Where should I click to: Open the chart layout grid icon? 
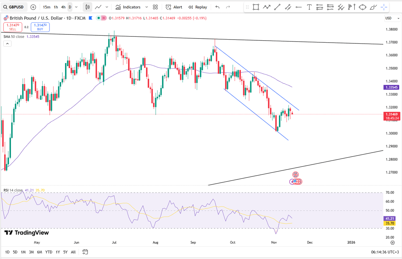[155, 7]
